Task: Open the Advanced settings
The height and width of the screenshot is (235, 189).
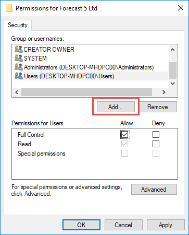Action: click(x=154, y=189)
